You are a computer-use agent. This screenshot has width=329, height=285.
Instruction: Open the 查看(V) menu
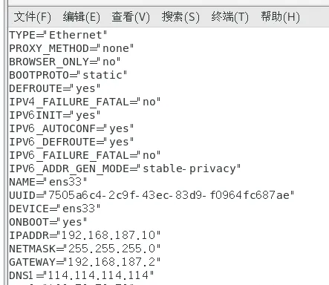point(131,17)
